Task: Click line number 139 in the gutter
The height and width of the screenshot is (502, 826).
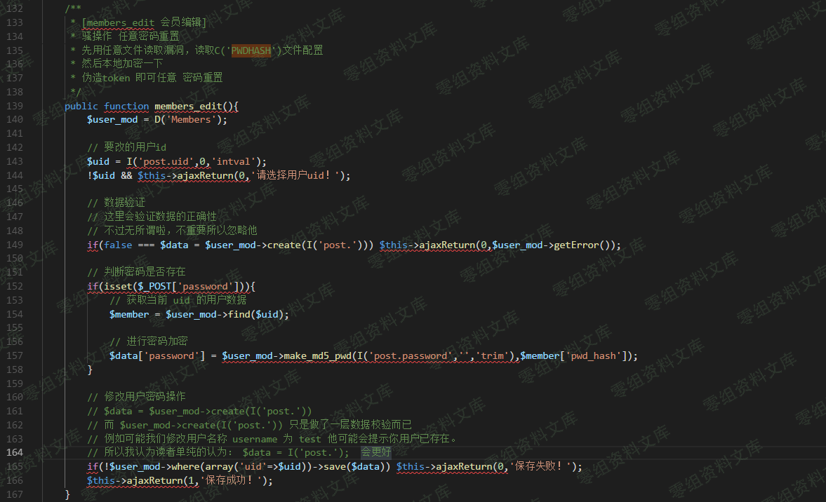Action: (14, 106)
